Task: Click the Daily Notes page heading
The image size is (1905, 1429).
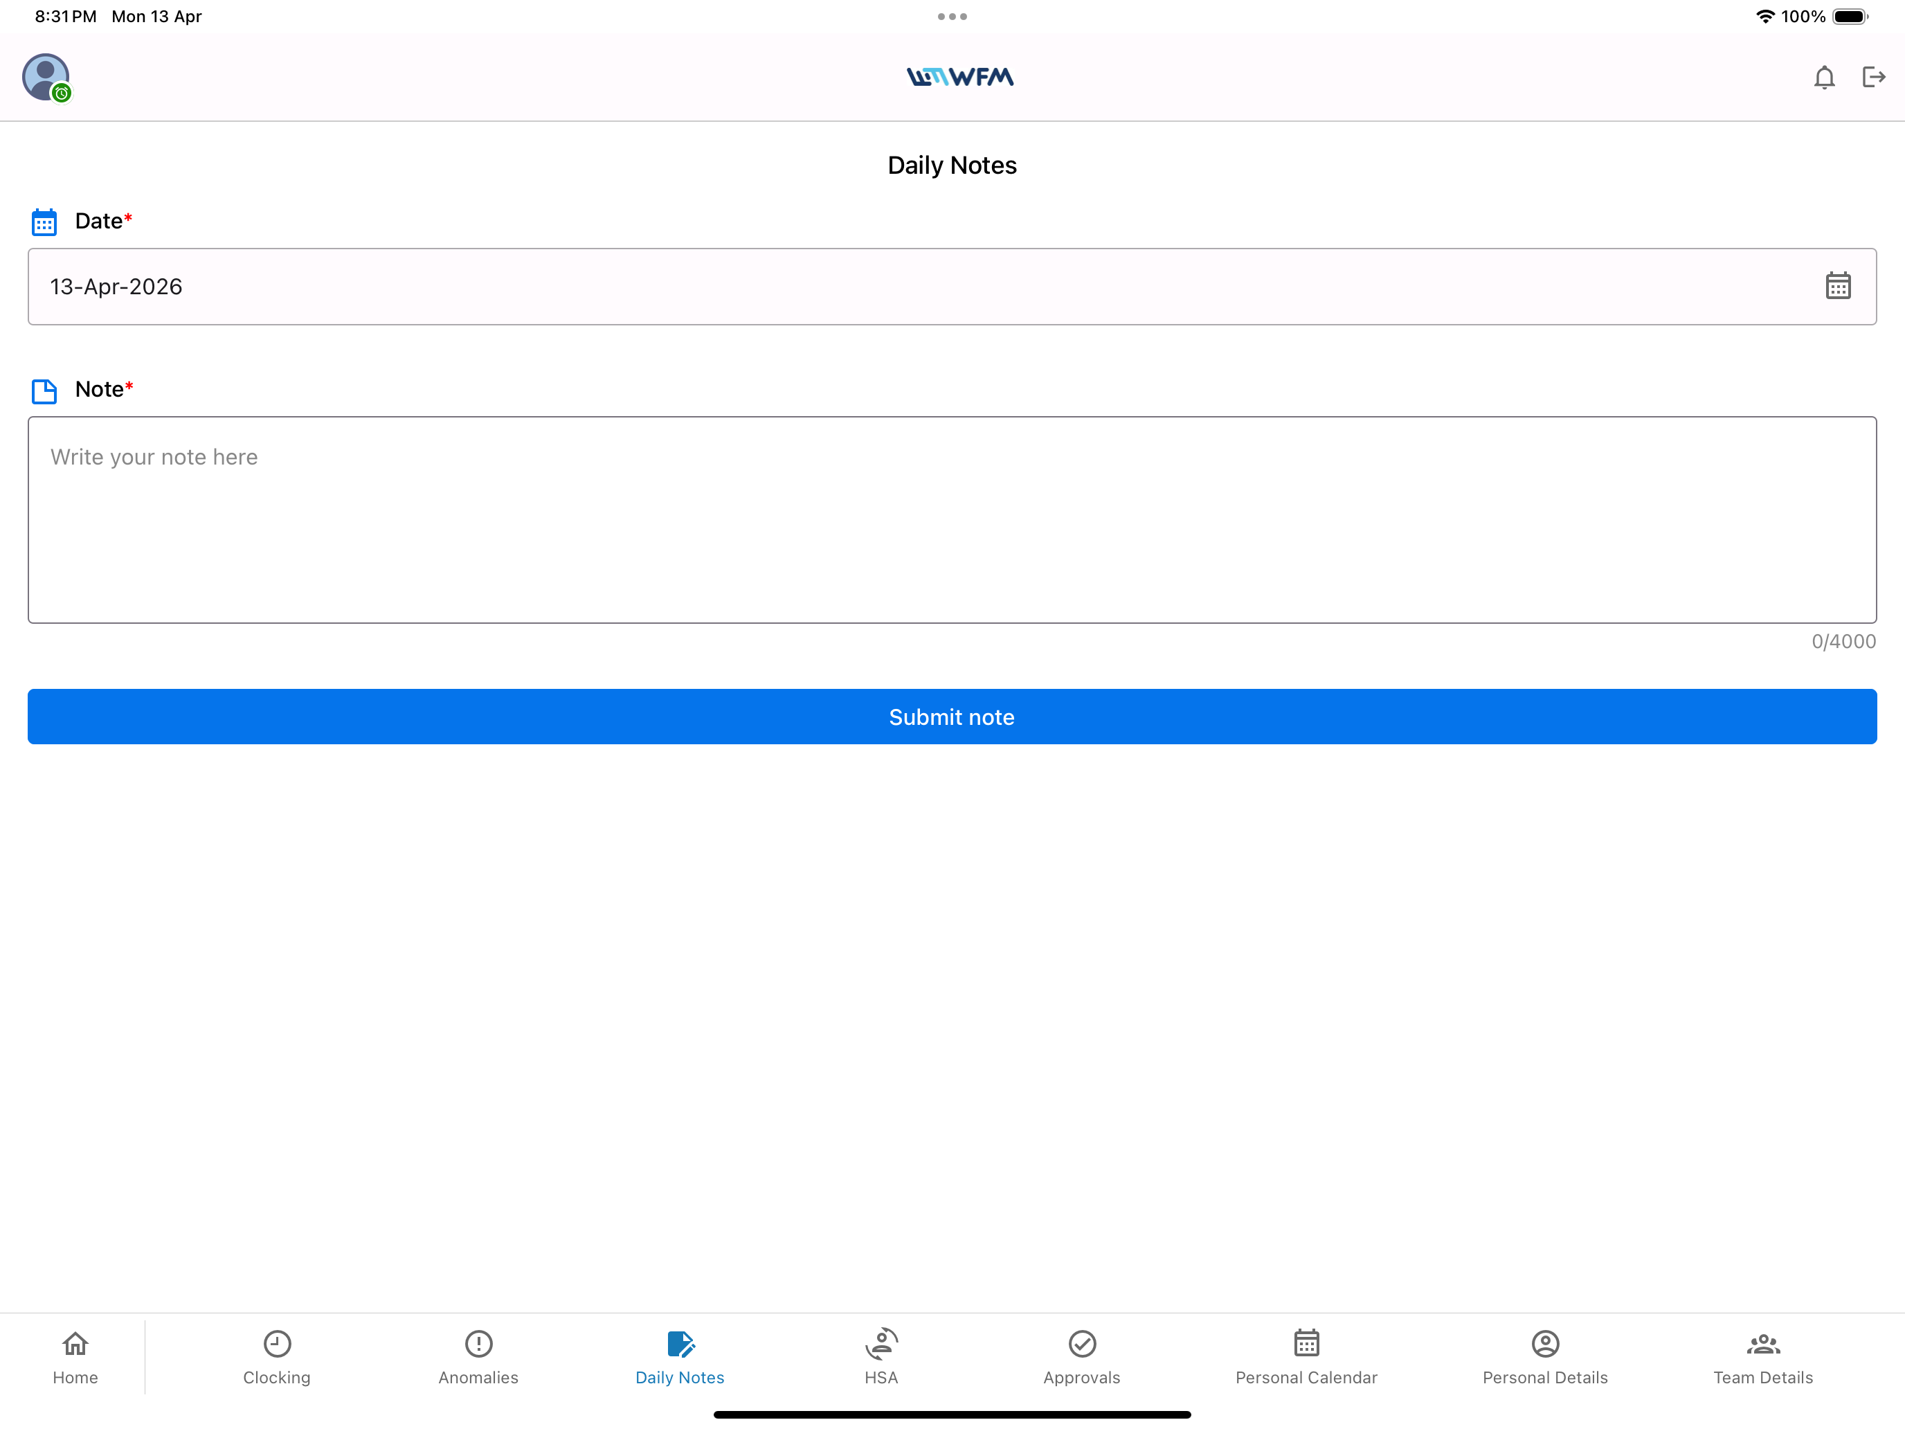Action: click(x=952, y=165)
